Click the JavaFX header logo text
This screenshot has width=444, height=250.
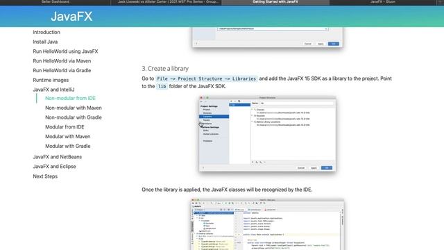[71, 17]
